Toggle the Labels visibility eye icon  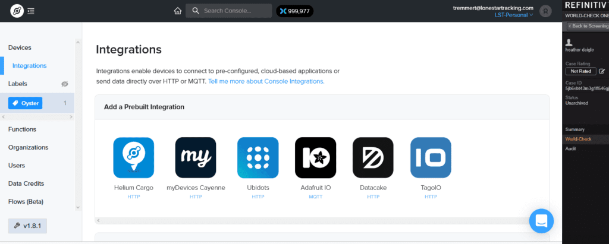[x=65, y=84]
